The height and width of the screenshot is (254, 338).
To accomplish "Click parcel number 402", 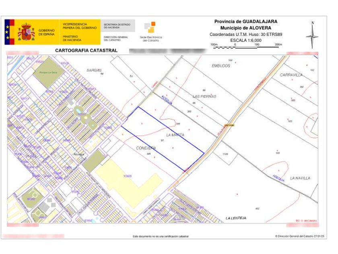I will (x=257, y=209).
